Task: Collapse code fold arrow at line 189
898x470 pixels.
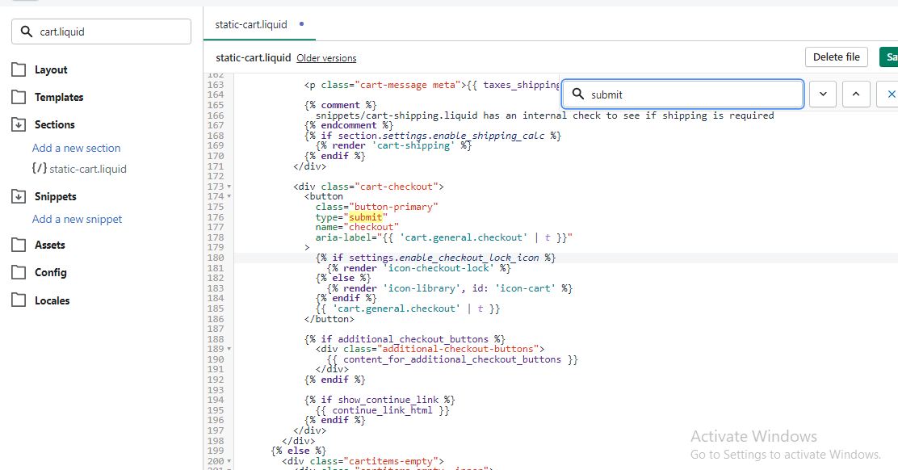Action: pos(229,349)
